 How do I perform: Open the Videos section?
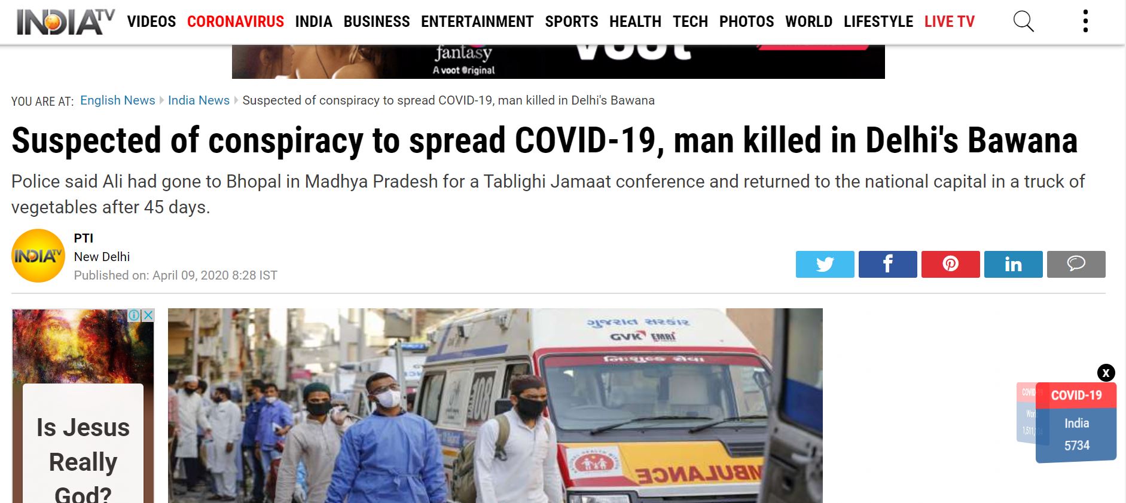tap(151, 22)
